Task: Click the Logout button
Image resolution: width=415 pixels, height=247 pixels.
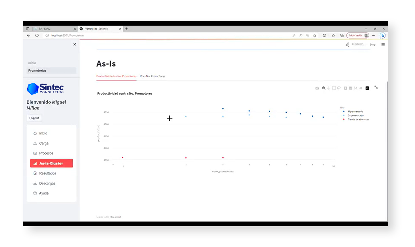Action: [34, 118]
